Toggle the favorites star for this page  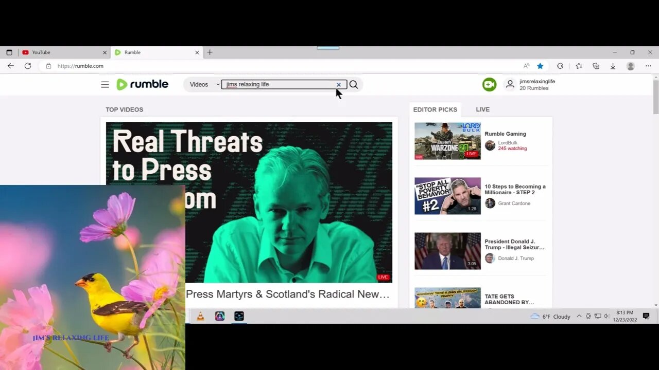tap(540, 66)
